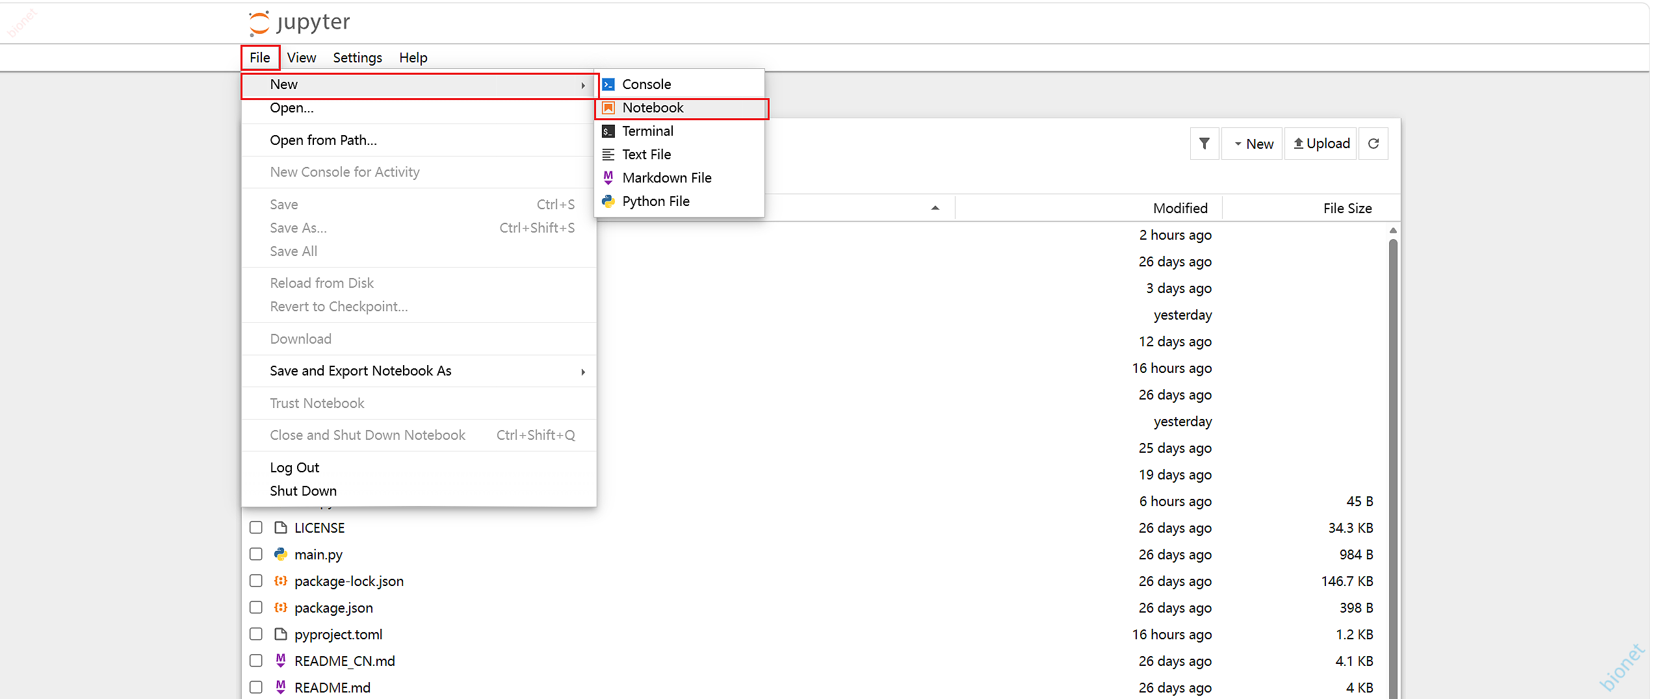Image resolution: width=1653 pixels, height=699 pixels.
Task: Check the box for package-lock.json
Action: click(x=256, y=581)
